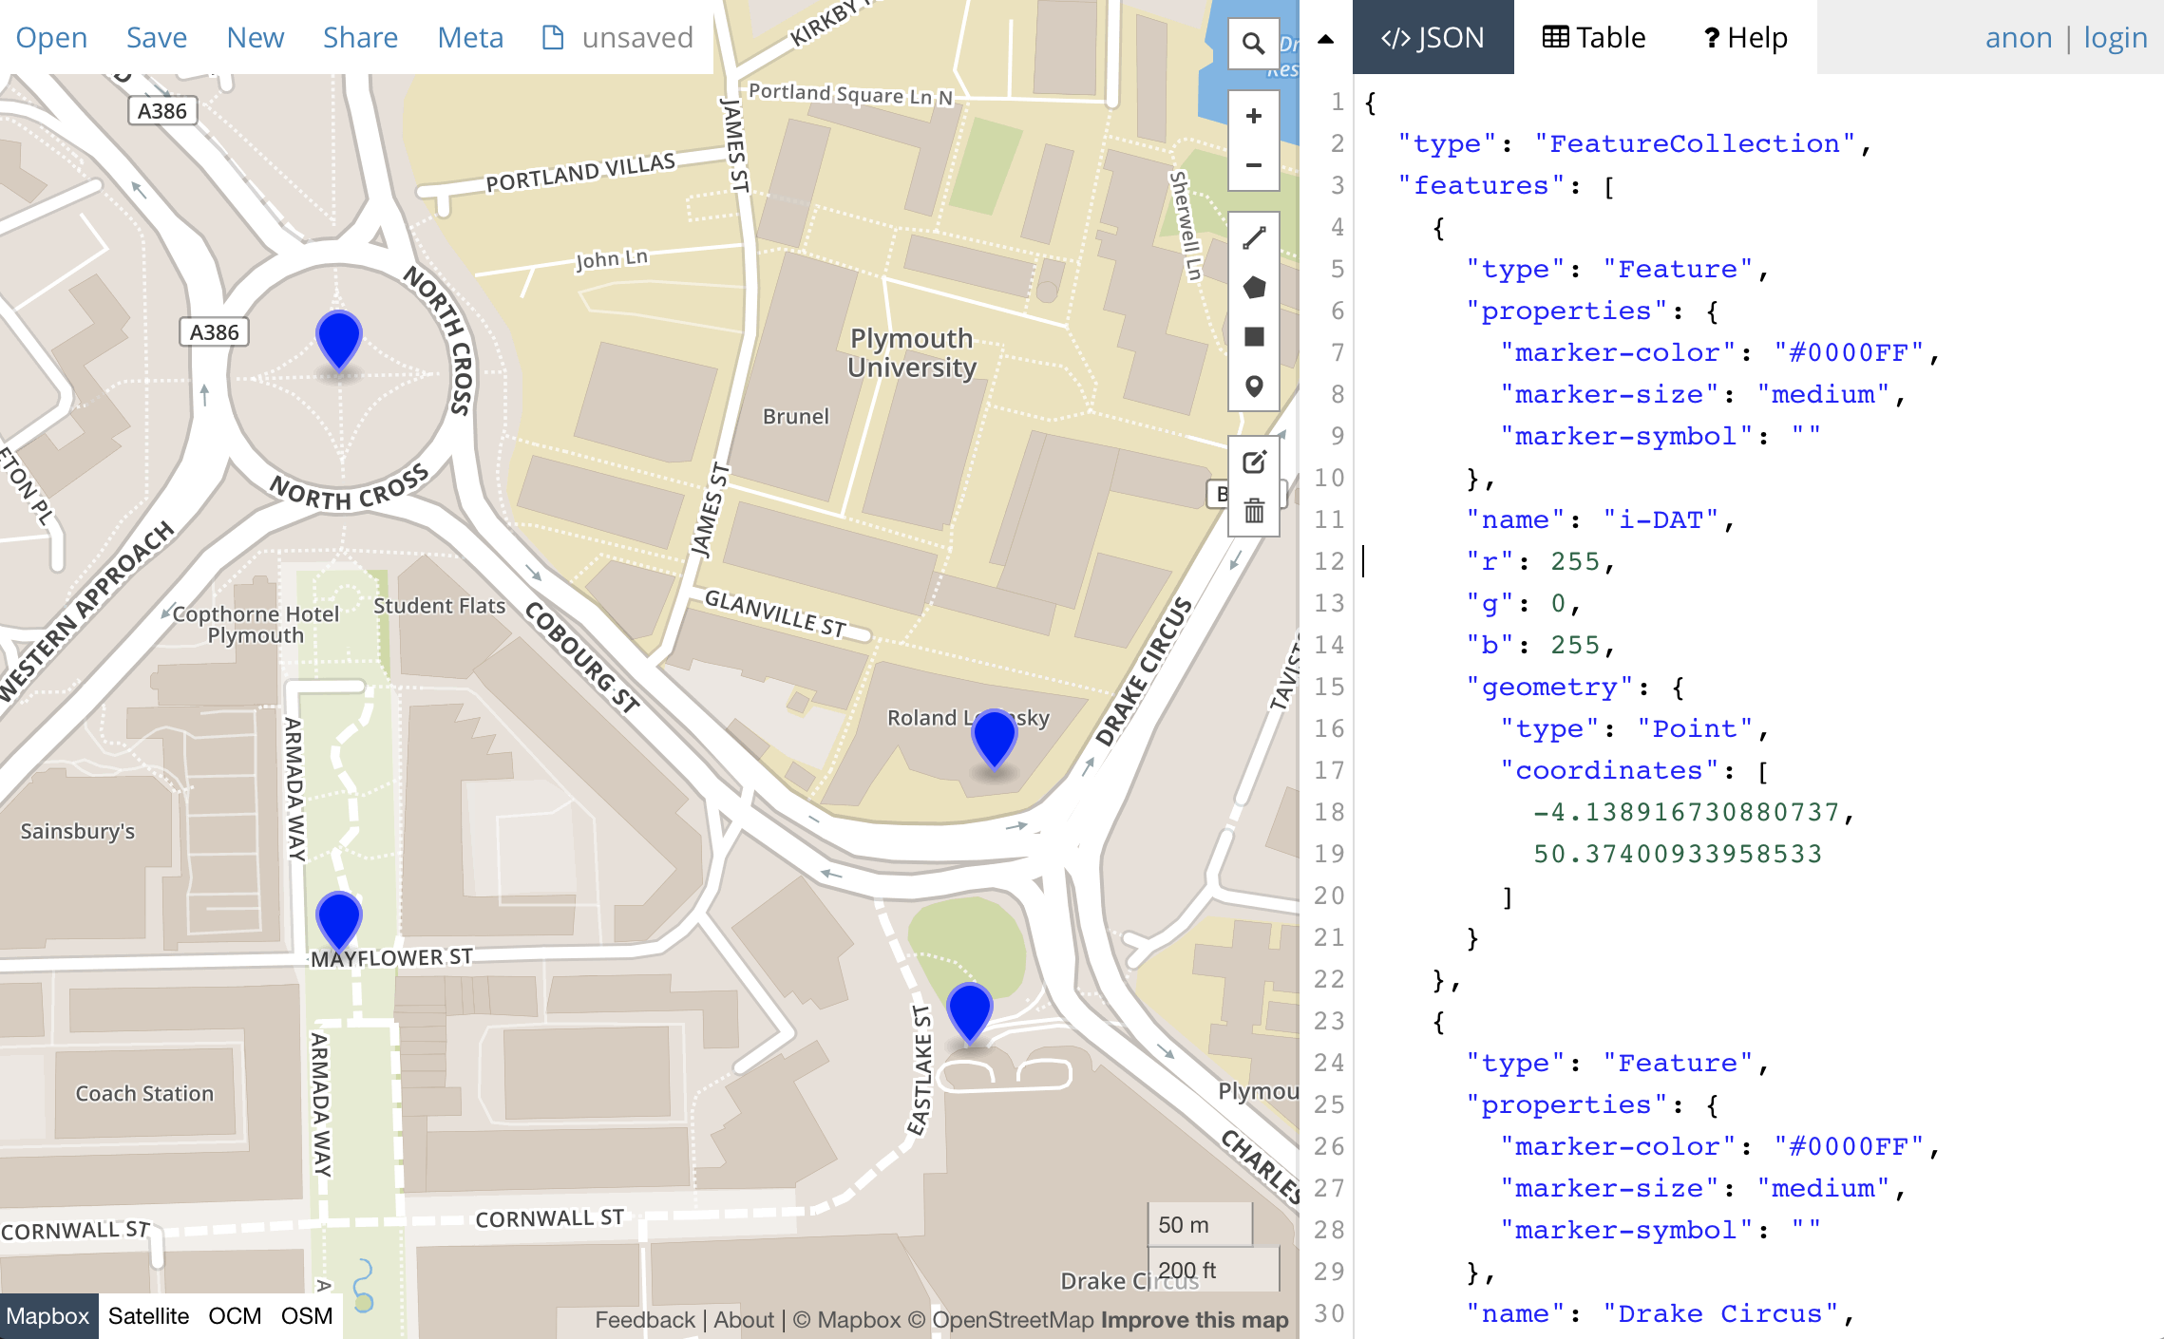Screen dimensions: 2164x1339
Task: Open the Help tab
Action: 1745,38
